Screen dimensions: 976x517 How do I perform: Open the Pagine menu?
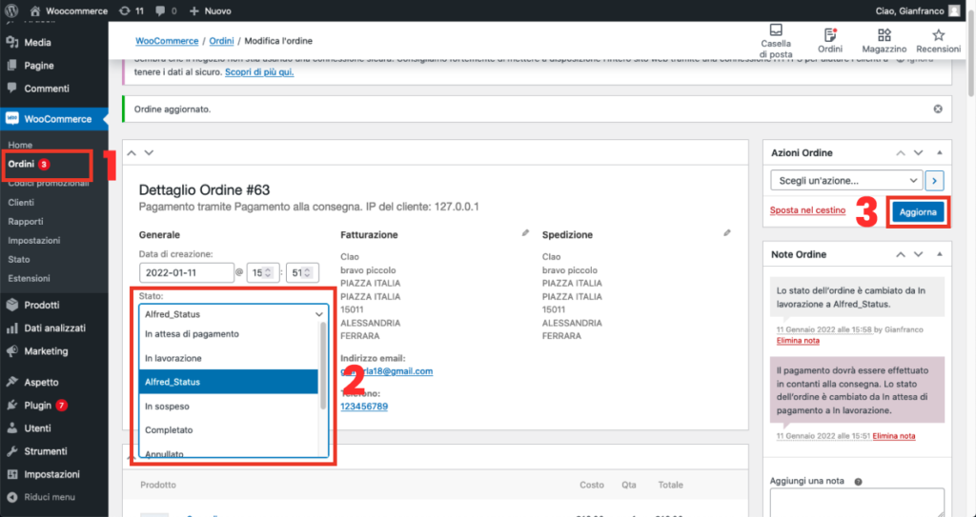tap(38, 66)
